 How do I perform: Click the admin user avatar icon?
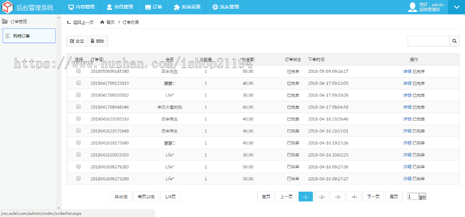(x=412, y=7)
